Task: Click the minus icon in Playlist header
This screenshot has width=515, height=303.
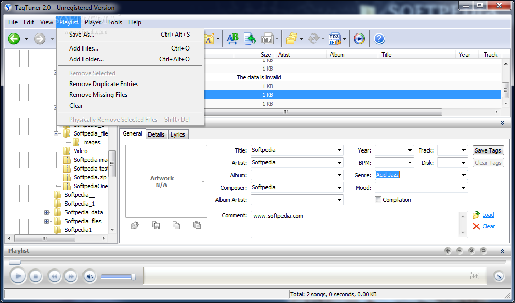Action: (x=460, y=251)
